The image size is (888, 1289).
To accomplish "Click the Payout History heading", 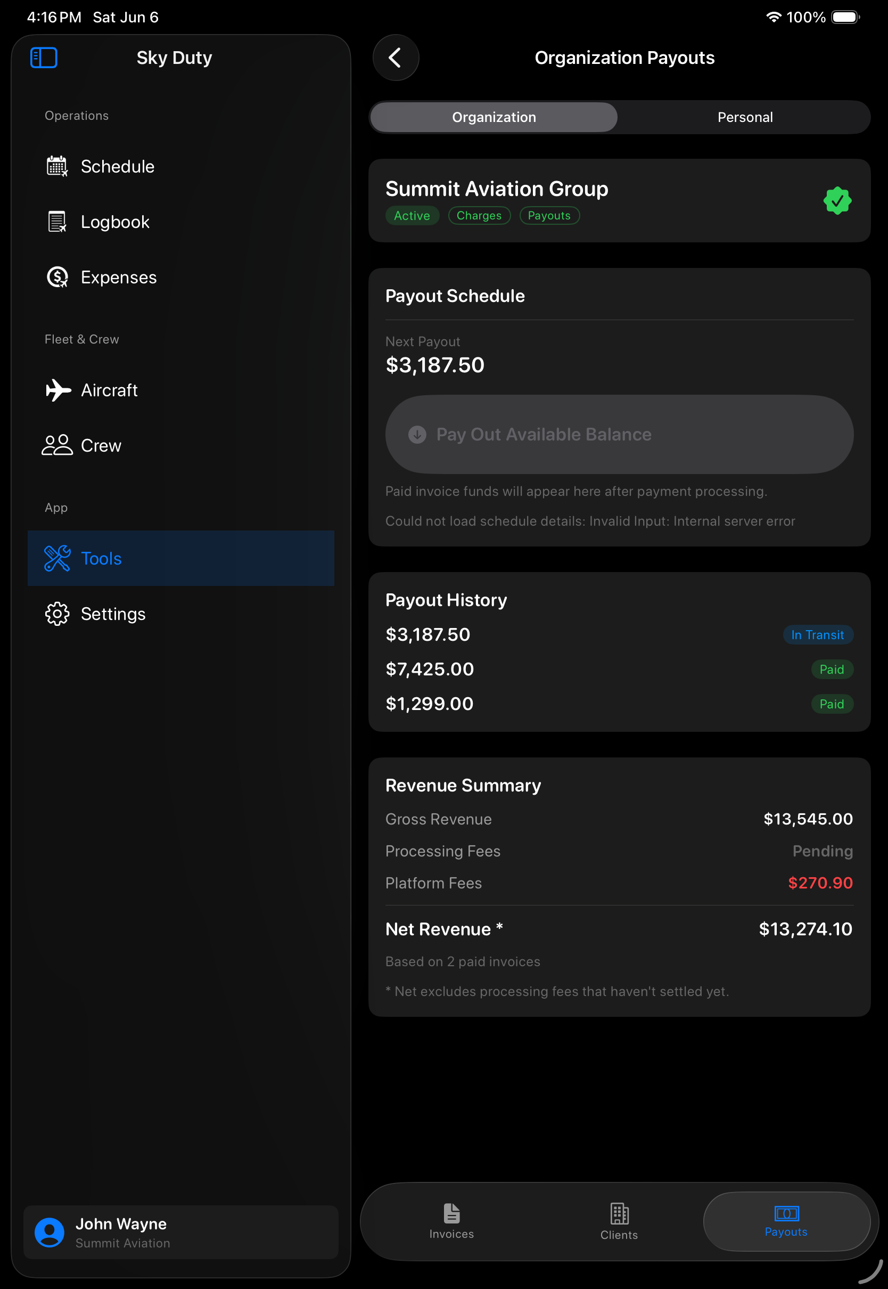I will 446,600.
